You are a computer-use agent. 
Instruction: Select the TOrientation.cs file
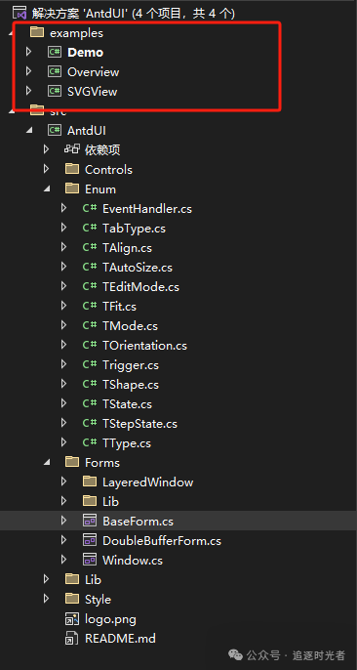(144, 346)
